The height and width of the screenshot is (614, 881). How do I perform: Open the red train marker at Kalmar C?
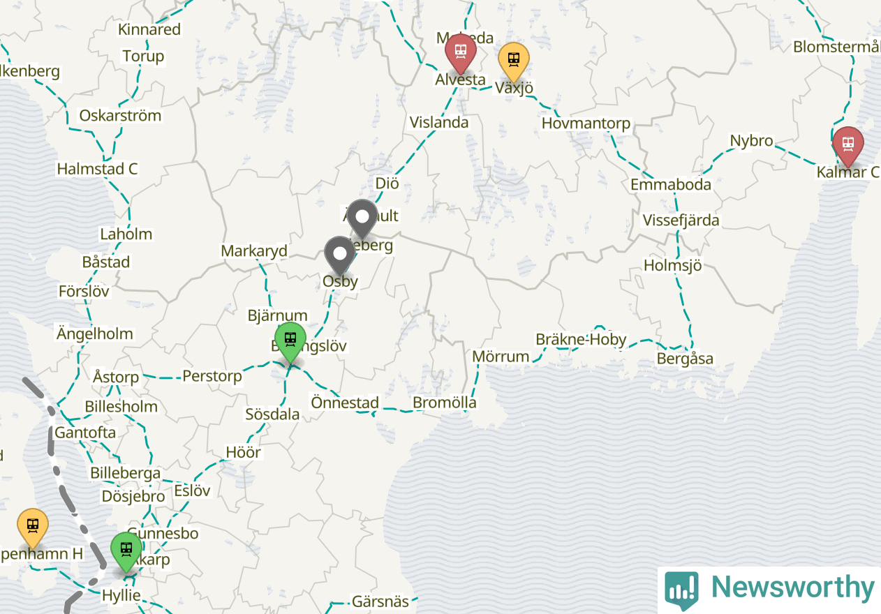848,146
